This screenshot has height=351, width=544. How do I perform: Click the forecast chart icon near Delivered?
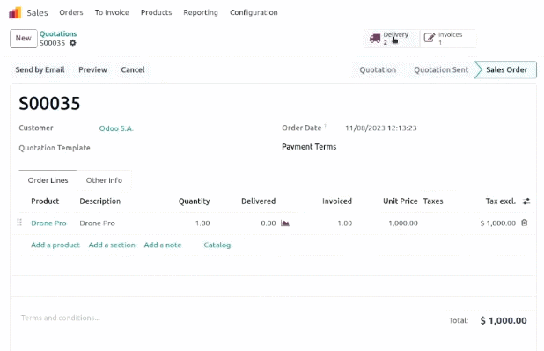(285, 223)
